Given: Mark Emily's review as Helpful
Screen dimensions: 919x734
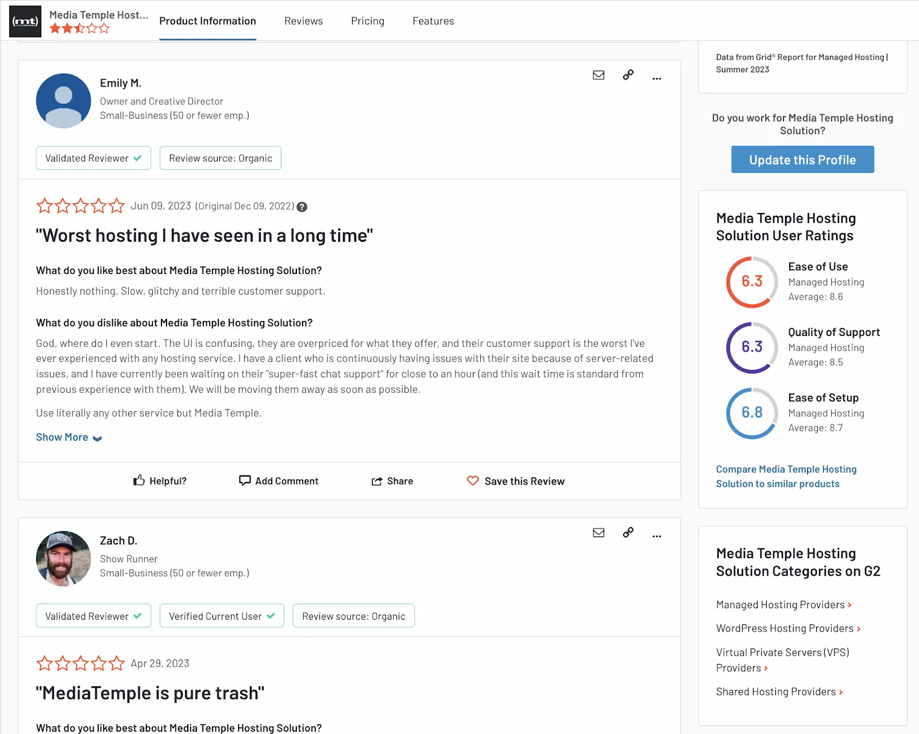Looking at the screenshot, I should (160, 481).
